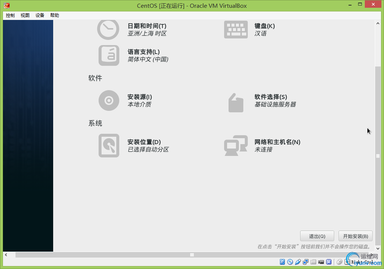The width and height of the screenshot is (384, 269).
Task: Select the 语言支持(L) label
Action: click(144, 52)
